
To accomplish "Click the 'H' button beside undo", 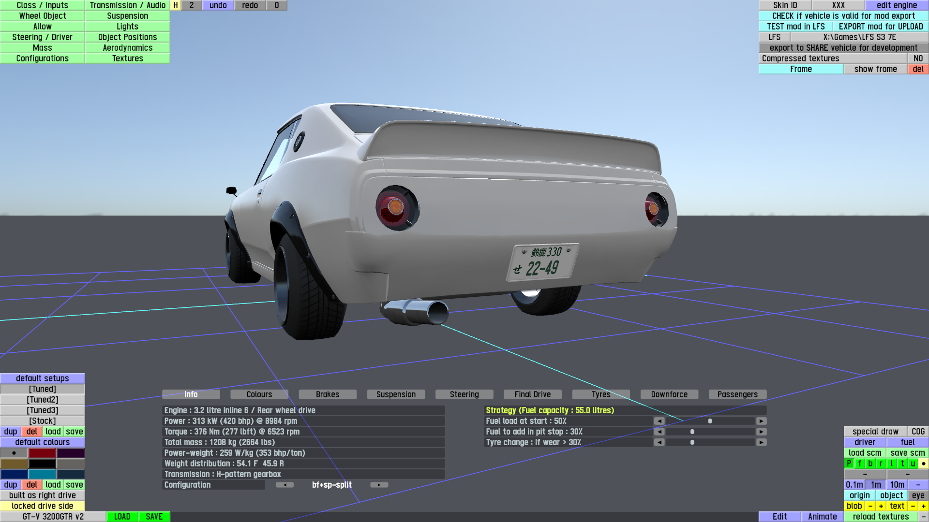I will [176, 5].
